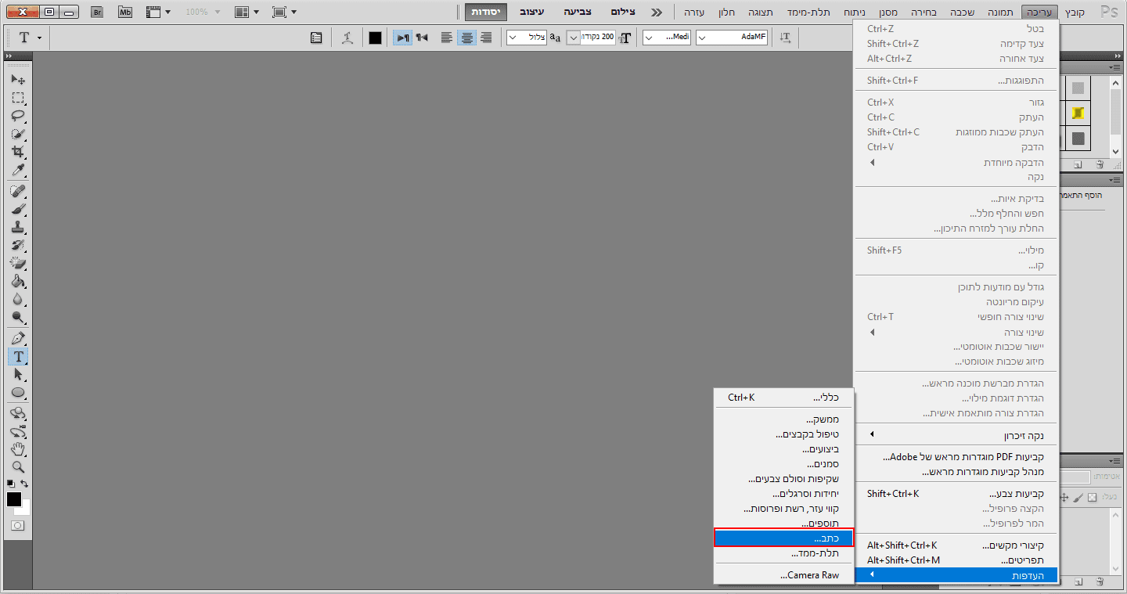This screenshot has width=1127, height=594.
Task: Click the foreground color swatch in toolbox
Action: (x=14, y=499)
